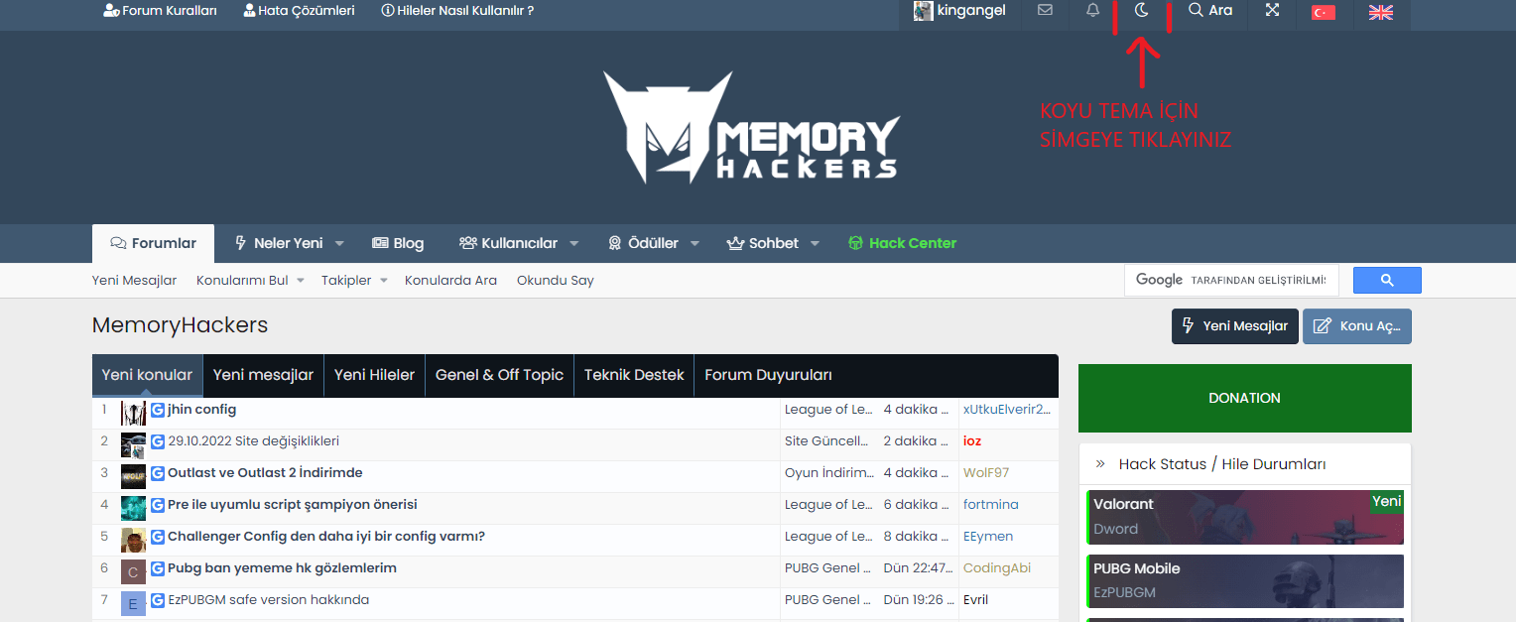Open Hileler Nasıl Kullanılır link
This screenshot has width=1516, height=622.
(x=457, y=11)
